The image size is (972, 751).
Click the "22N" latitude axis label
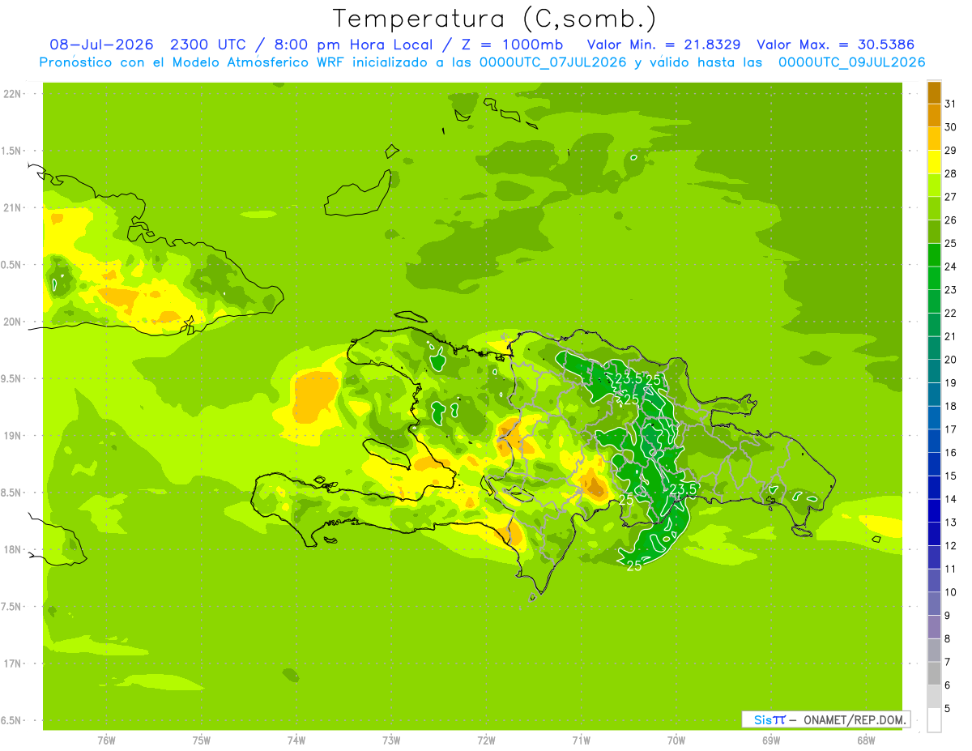tap(11, 94)
